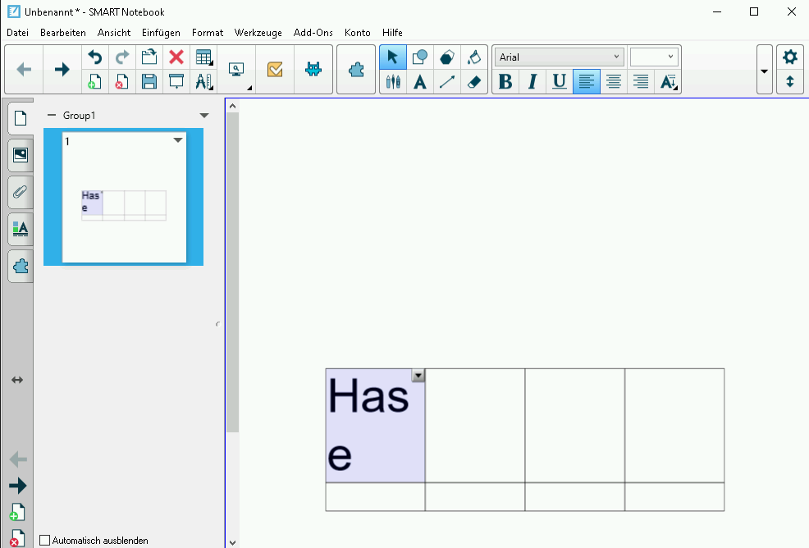Click the page 1 thumbnail

click(124, 198)
